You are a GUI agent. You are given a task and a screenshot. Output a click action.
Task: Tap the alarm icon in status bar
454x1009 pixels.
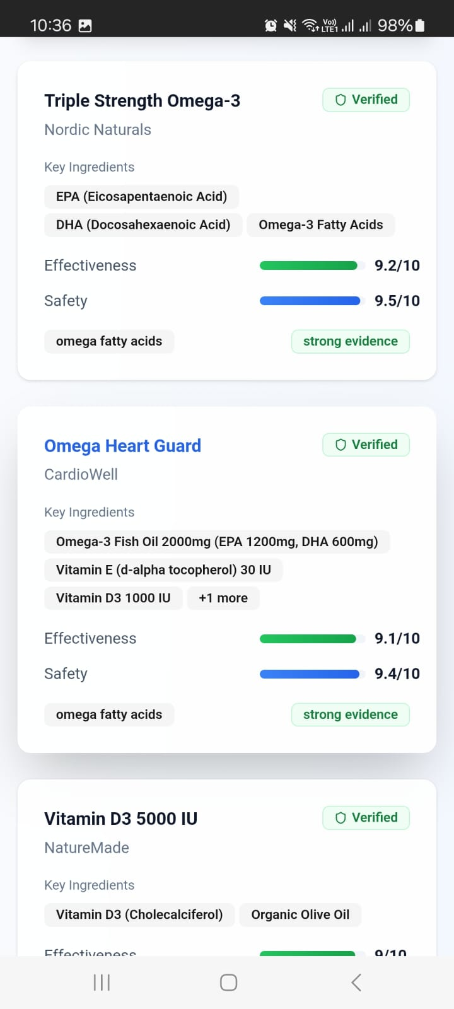(x=271, y=25)
